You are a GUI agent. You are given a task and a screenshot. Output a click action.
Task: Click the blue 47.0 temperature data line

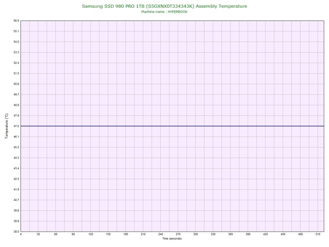(172, 126)
